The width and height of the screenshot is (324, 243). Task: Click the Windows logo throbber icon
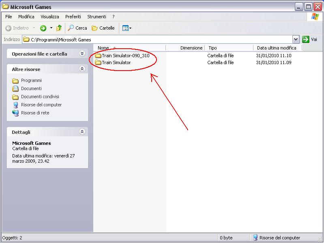coord(315,17)
